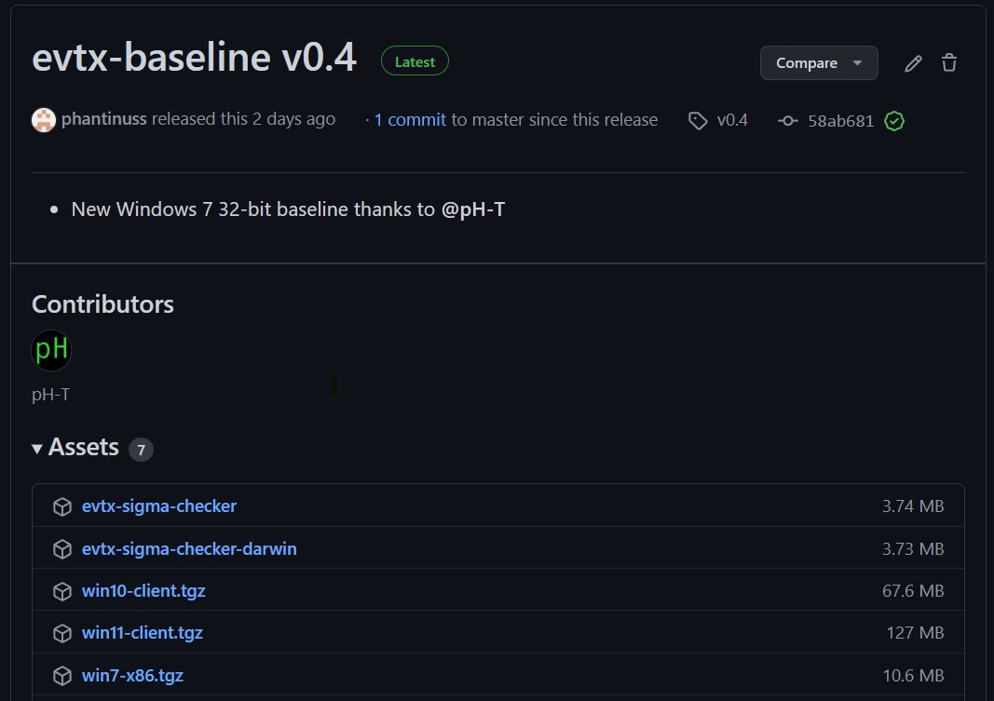994x701 pixels.
Task: Open the v0.4 tag link
Action: (732, 120)
